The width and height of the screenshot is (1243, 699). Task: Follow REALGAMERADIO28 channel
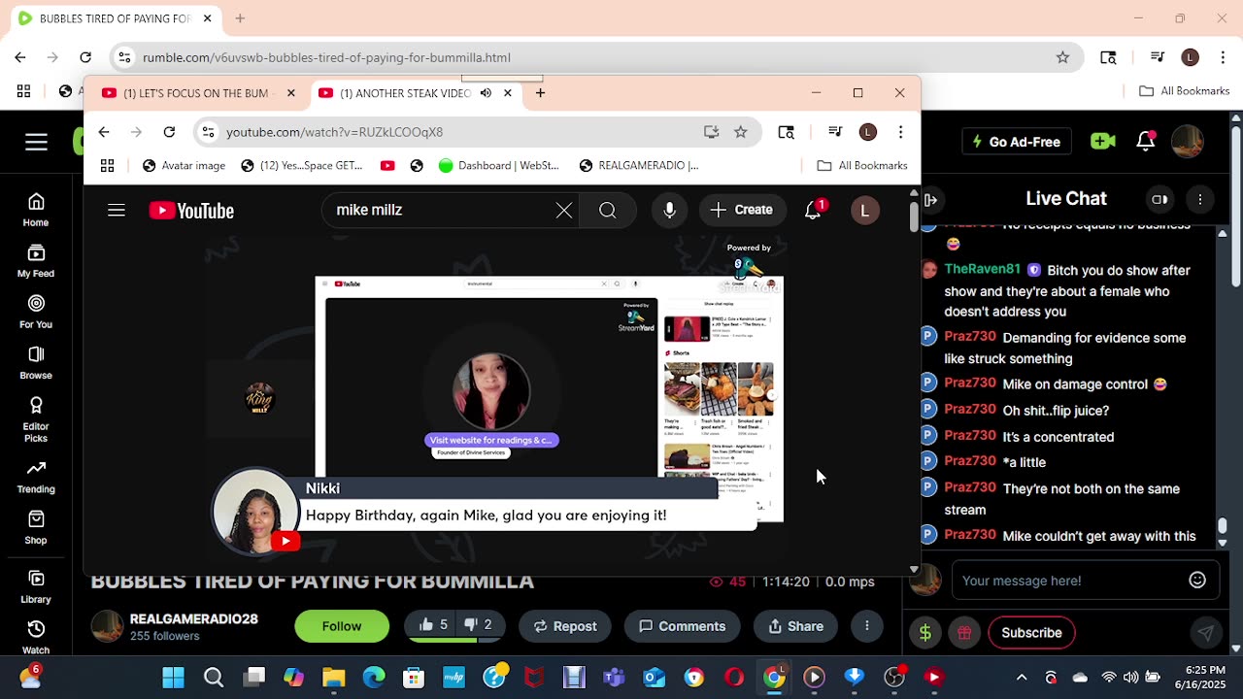342,626
